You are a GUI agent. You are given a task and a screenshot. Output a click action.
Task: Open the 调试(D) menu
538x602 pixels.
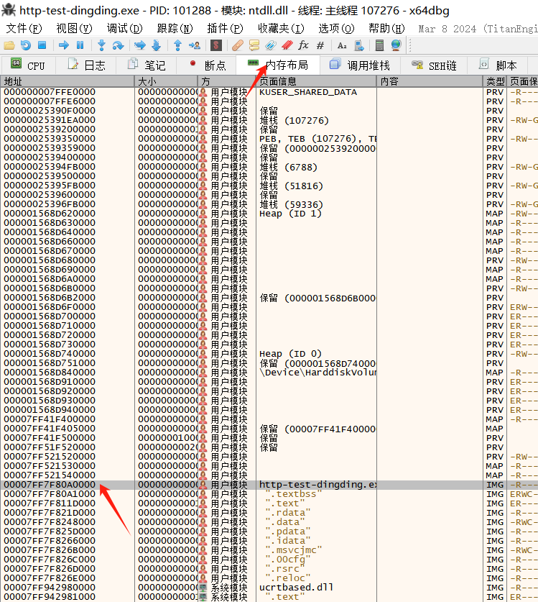(x=125, y=29)
